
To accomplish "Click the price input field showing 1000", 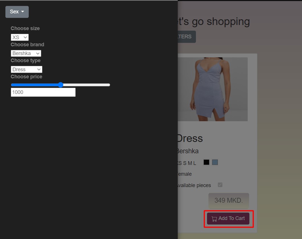I will coord(43,92).
